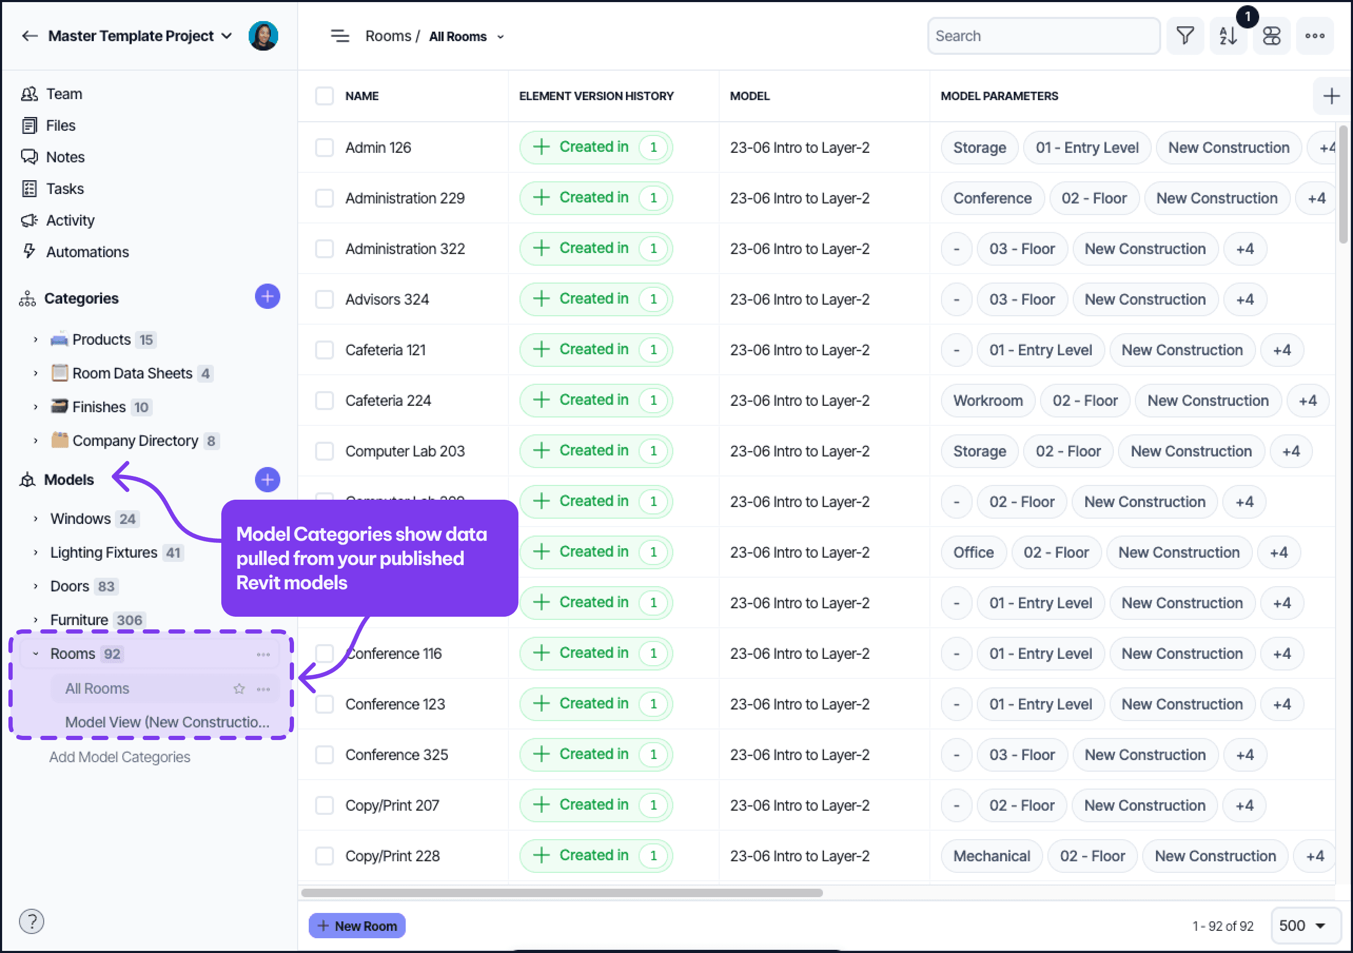This screenshot has height=953, width=1353.
Task: Click the view layout toggle icon
Action: [x=1271, y=36]
